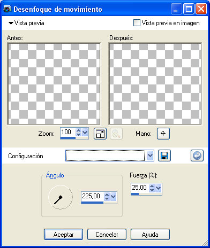The image size is (210, 248).
Task: Click the reset to default arrow icon
Action: point(197,156)
